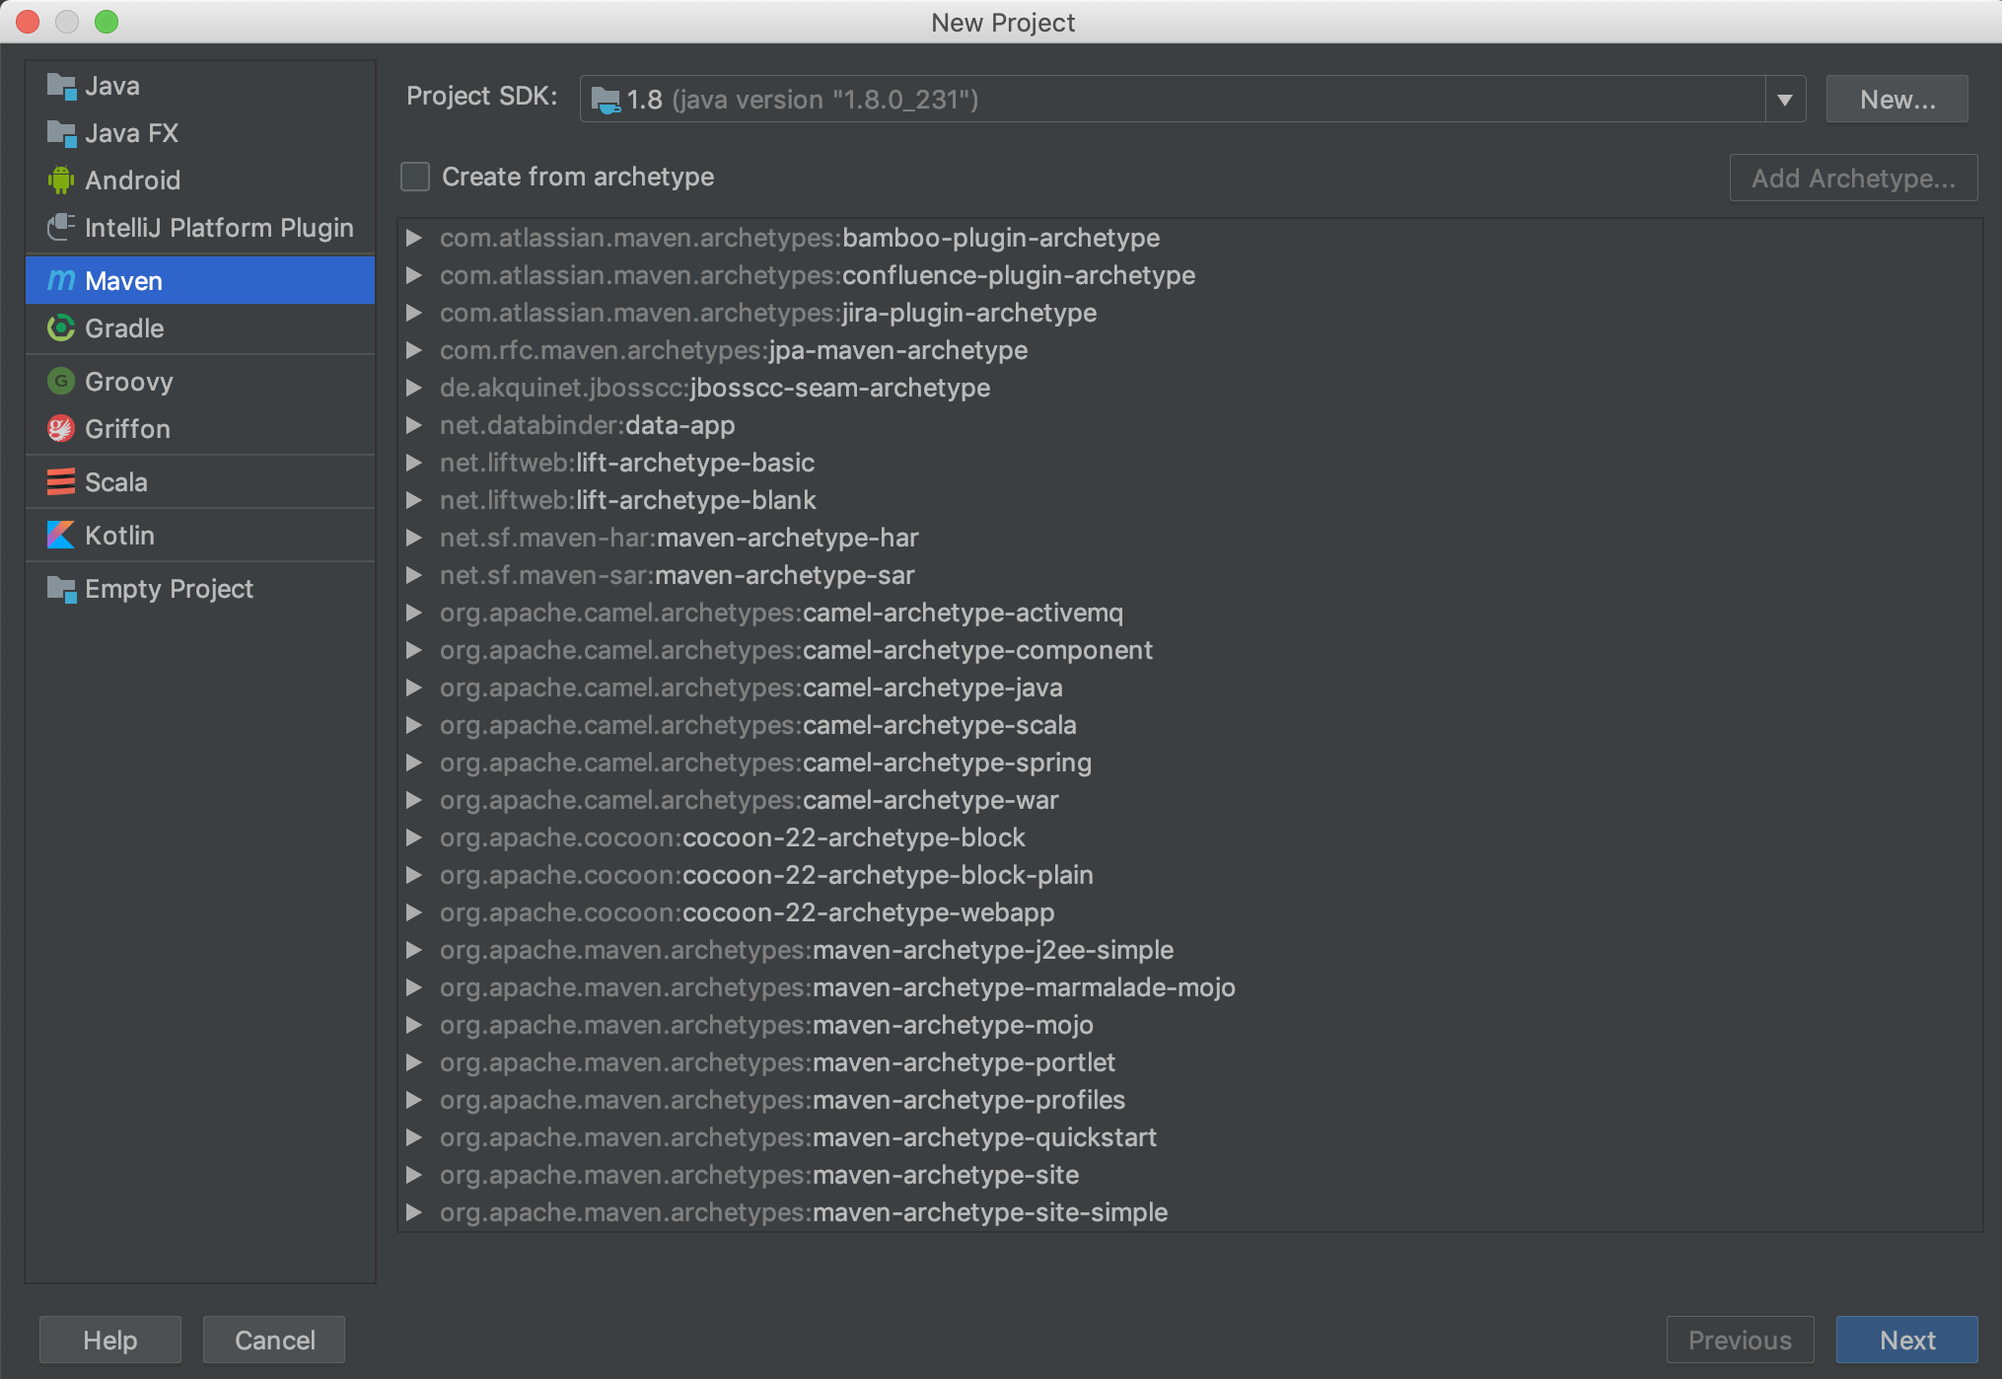This screenshot has height=1379, width=2002.
Task: Click the Scala red bars icon
Action: pyautogui.click(x=61, y=482)
